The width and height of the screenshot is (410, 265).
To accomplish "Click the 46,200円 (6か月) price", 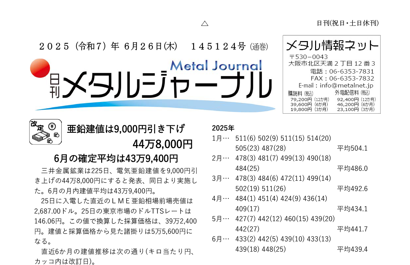I will pyautogui.click(x=356, y=104).
